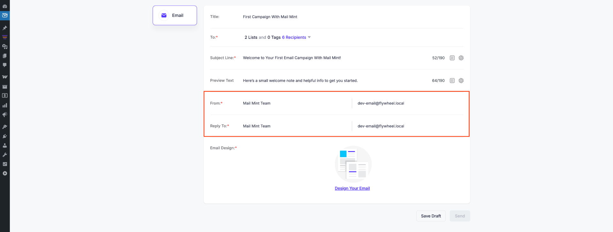Screen dimensions: 613x232
Task: Open the funnel icon menu in sidebar
Action: 5,37
